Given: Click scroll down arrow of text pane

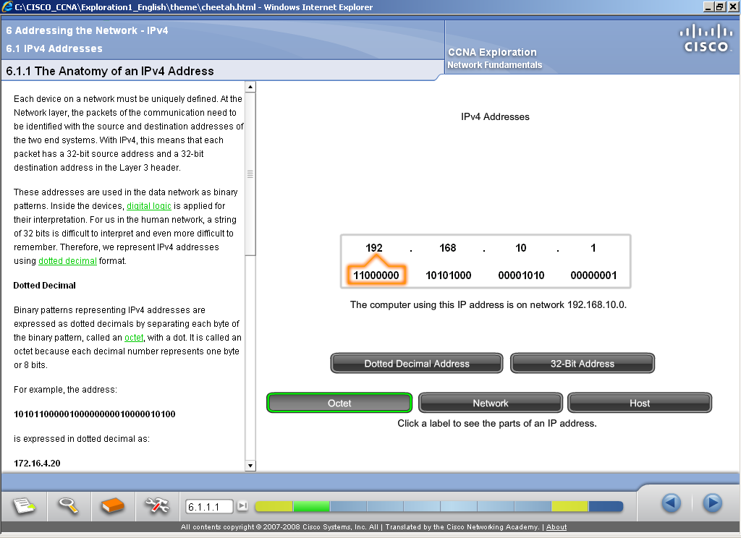Looking at the screenshot, I should pos(250,466).
